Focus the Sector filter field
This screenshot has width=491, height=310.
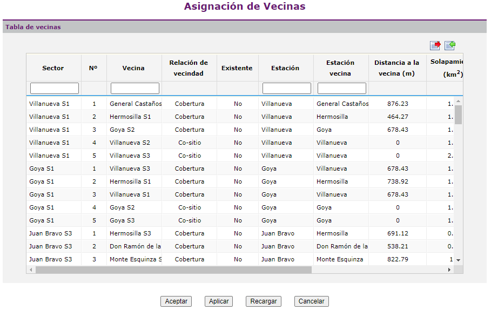click(55, 89)
